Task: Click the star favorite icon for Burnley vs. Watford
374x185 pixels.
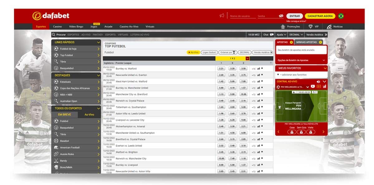Action: click(262, 69)
